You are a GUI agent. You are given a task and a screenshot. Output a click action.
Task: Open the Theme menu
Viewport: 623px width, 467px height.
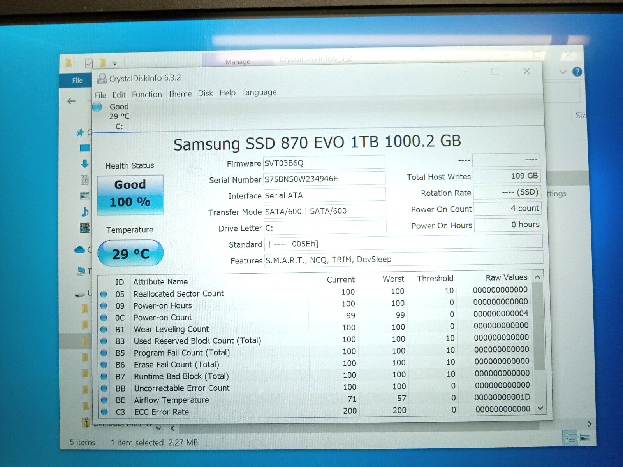point(180,94)
